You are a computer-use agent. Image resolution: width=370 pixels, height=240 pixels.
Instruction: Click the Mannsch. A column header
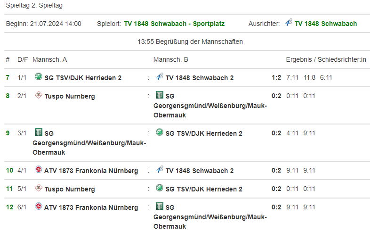click(49, 59)
